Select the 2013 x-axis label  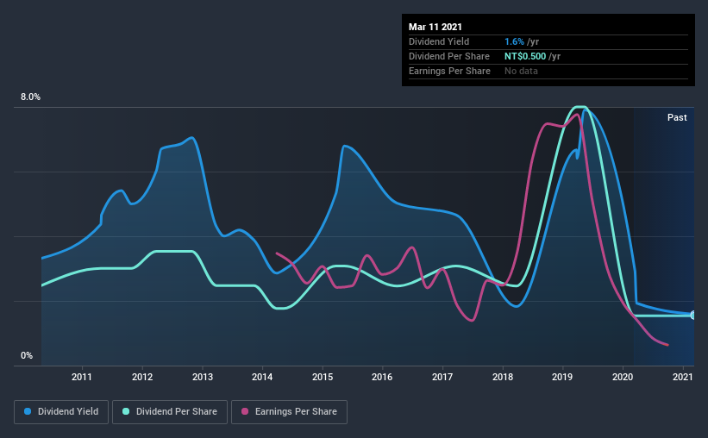[x=203, y=377]
